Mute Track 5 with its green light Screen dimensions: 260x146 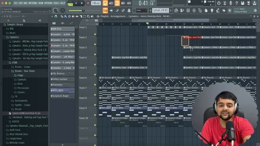95,75
